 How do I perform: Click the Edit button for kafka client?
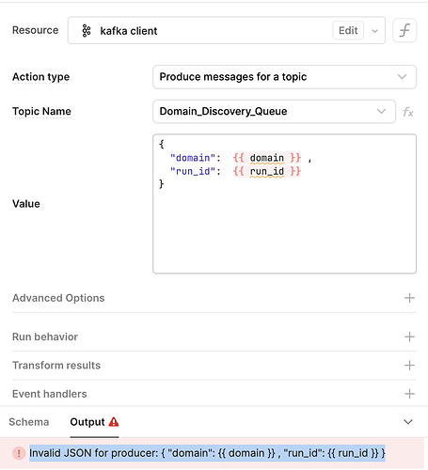[x=348, y=30]
